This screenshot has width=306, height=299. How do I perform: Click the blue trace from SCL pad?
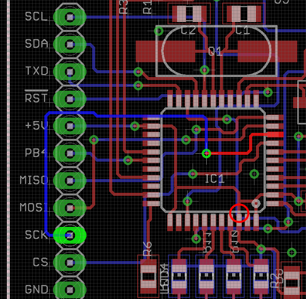(129, 17)
